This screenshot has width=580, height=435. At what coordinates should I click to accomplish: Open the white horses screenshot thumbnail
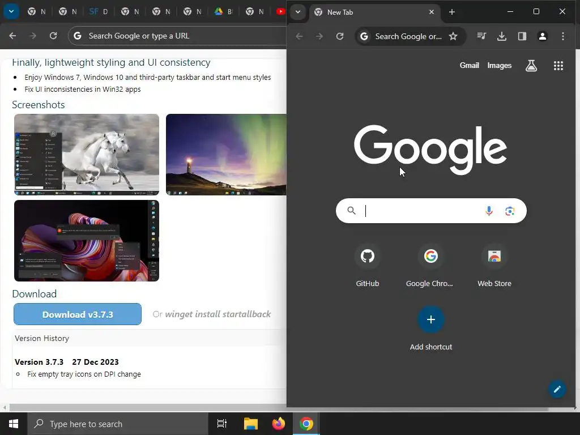[87, 155]
